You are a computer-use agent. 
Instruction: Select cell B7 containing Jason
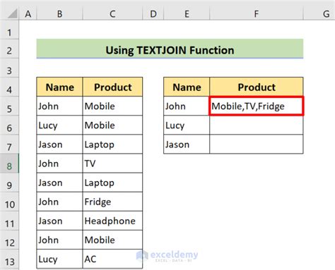click(x=59, y=145)
